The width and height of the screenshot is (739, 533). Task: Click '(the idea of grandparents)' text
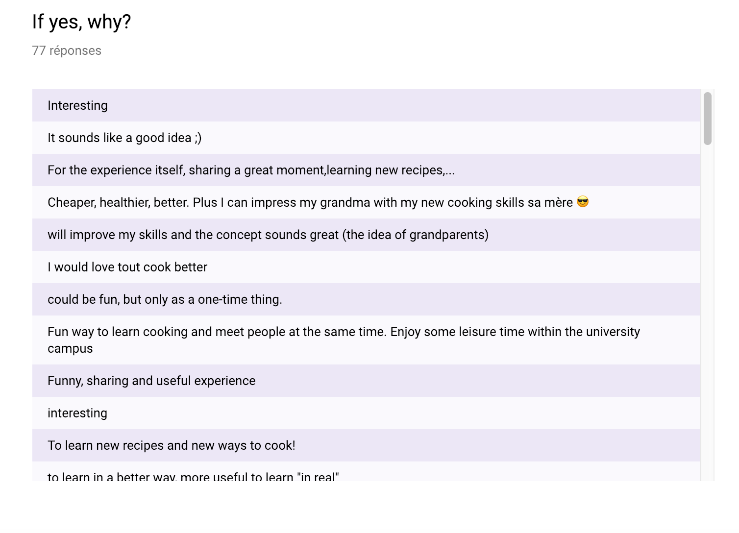pos(416,235)
